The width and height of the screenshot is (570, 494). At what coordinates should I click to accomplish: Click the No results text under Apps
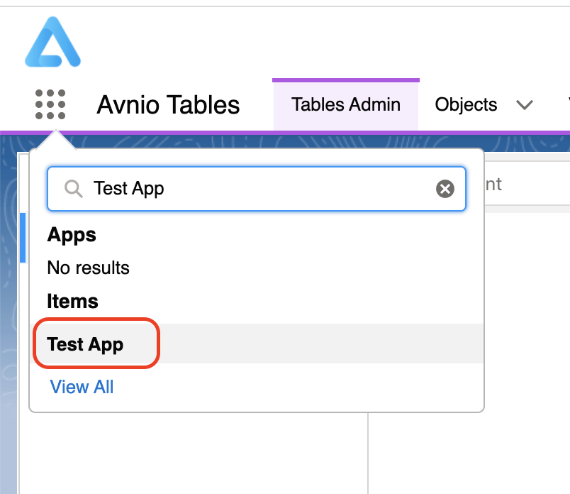pyautogui.click(x=89, y=268)
